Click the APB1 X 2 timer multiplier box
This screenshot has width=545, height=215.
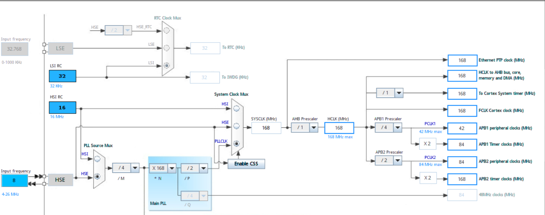tap(428, 144)
